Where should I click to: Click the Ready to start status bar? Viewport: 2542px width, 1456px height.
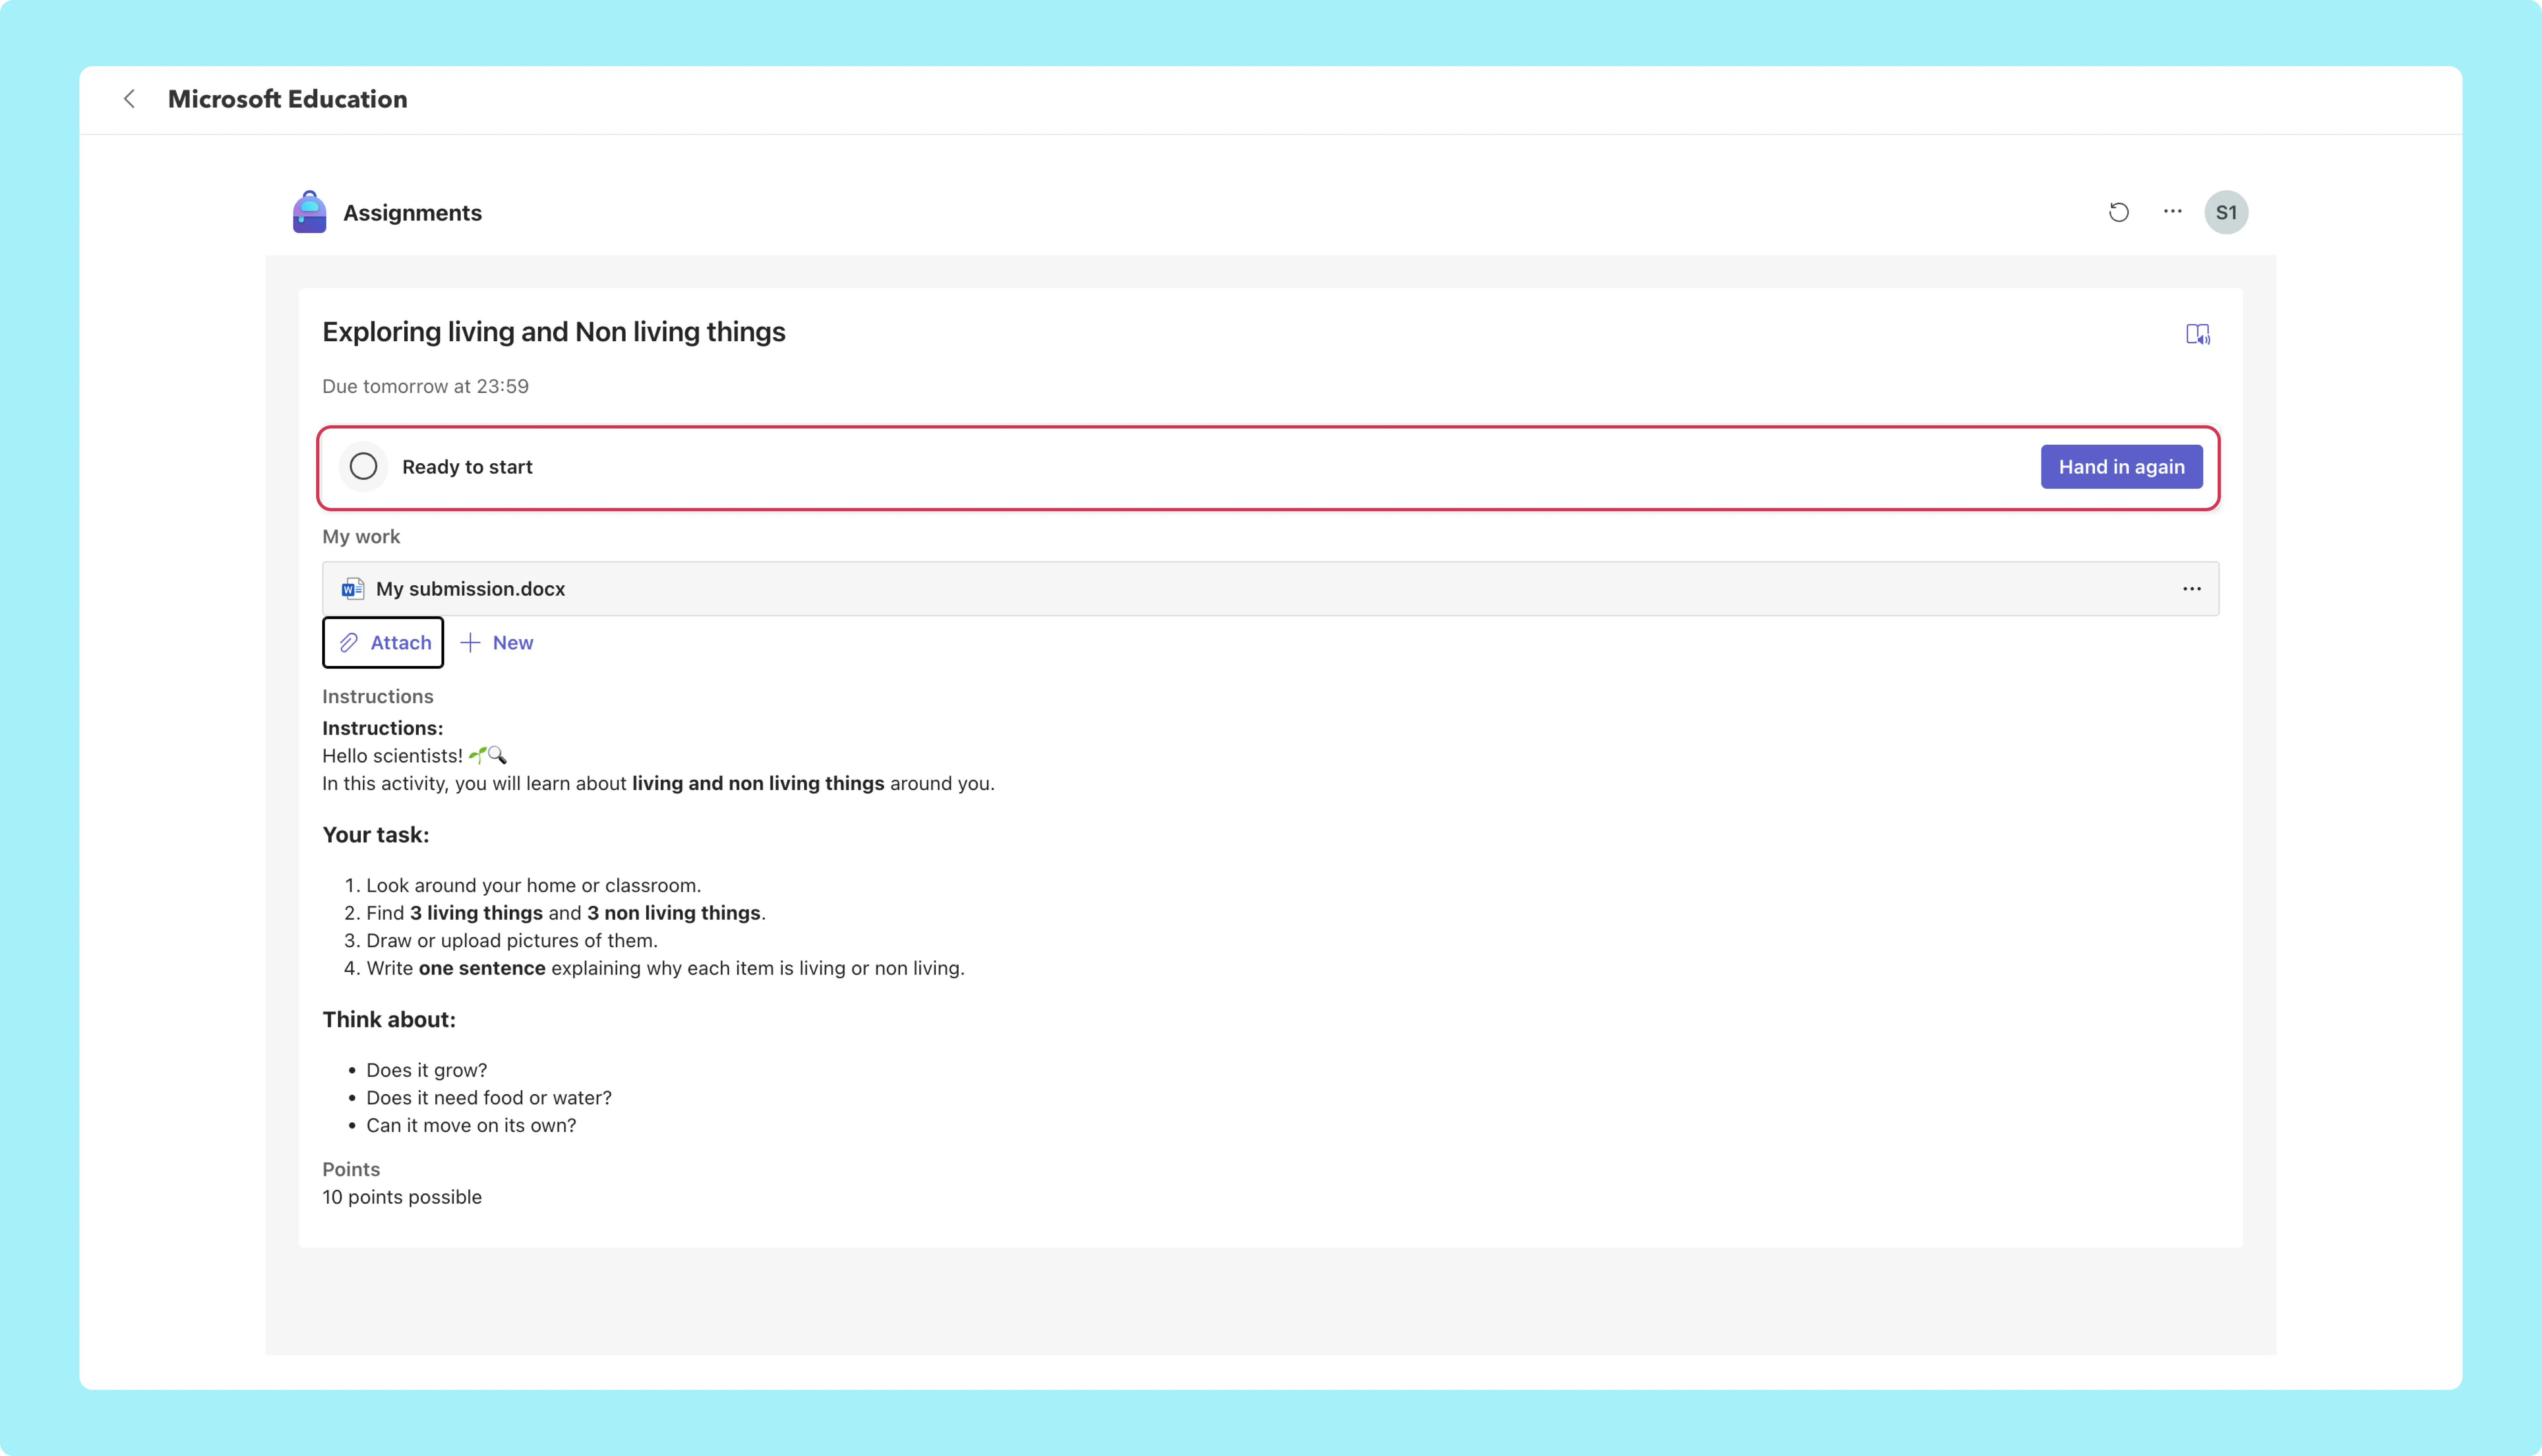click(1268, 468)
